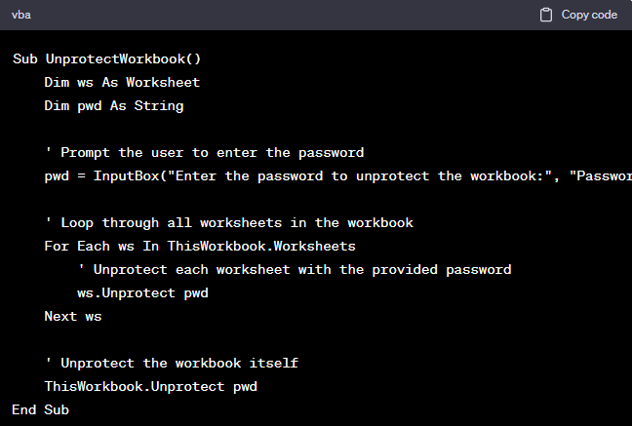
Task: Click the "vba" language label
Action: pos(21,15)
